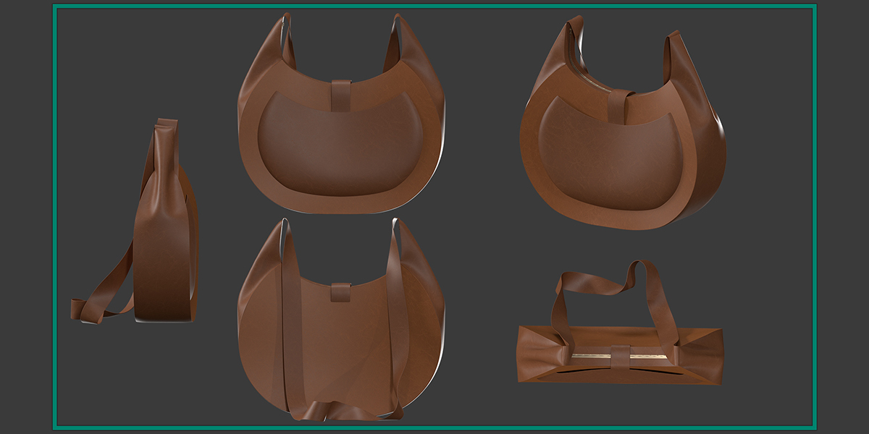Select the closure tab on back-view bag

(342, 292)
